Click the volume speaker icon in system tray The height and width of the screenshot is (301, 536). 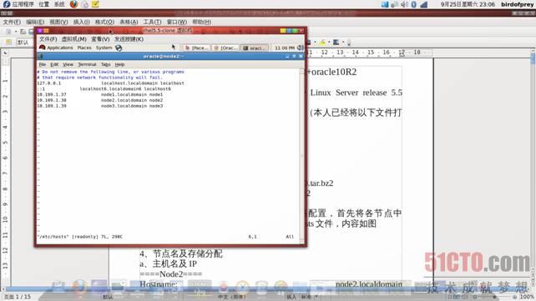click(x=404, y=4)
